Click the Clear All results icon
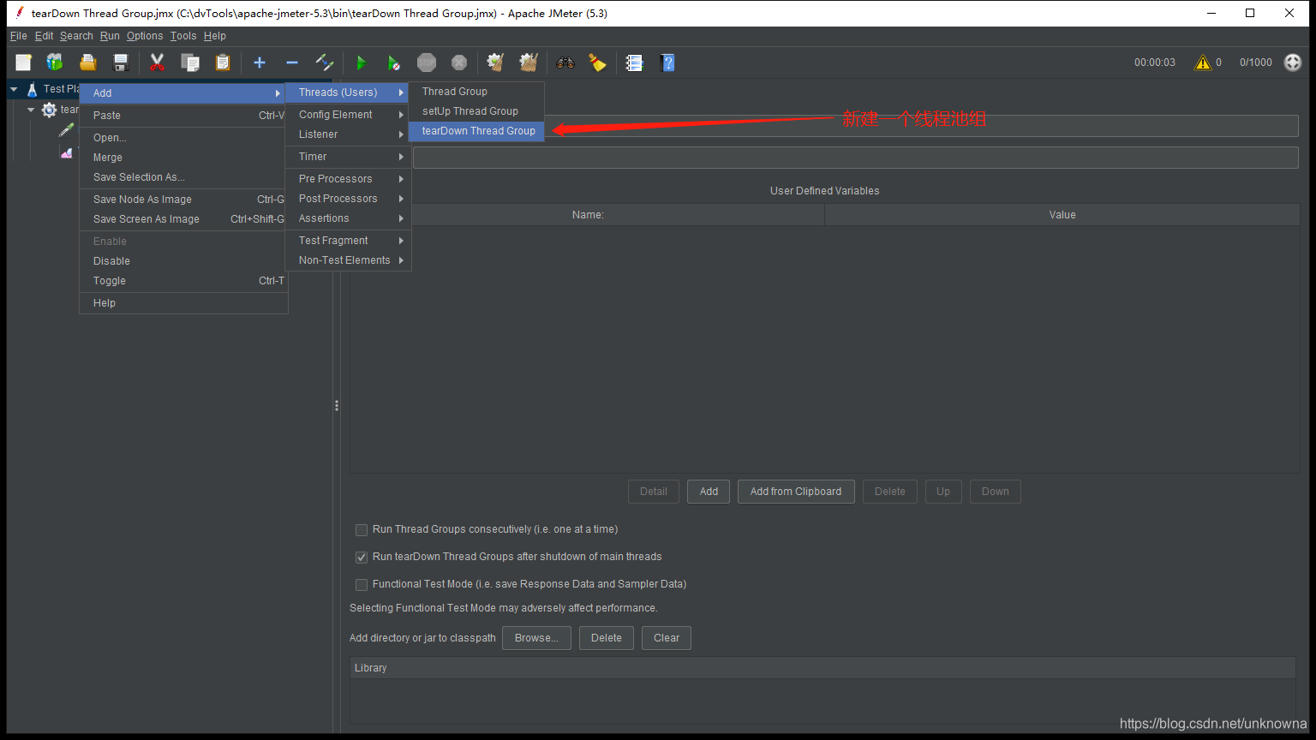The image size is (1316, 740). click(529, 63)
